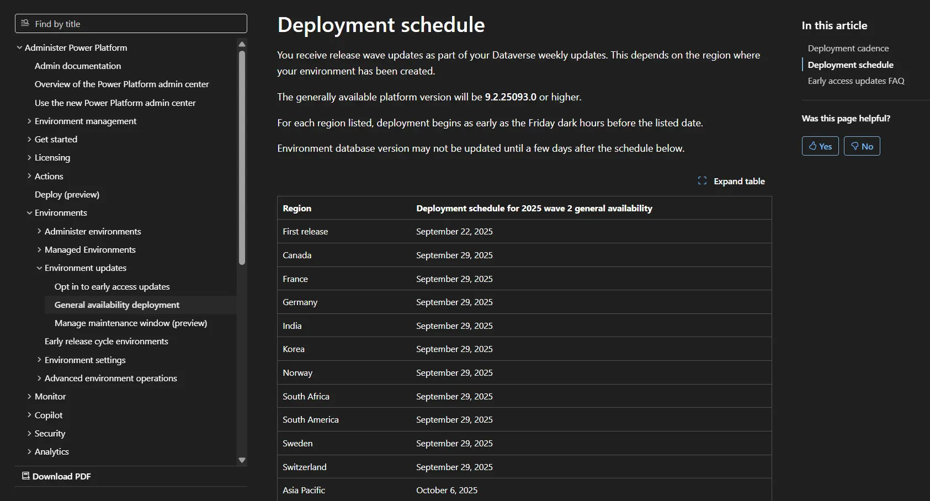Collapse the Environment updates node

point(39,268)
